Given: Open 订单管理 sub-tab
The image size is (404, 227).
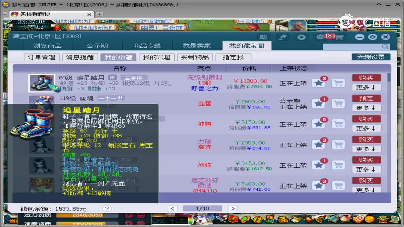Looking at the screenshot, I should [x=41, y=57].
